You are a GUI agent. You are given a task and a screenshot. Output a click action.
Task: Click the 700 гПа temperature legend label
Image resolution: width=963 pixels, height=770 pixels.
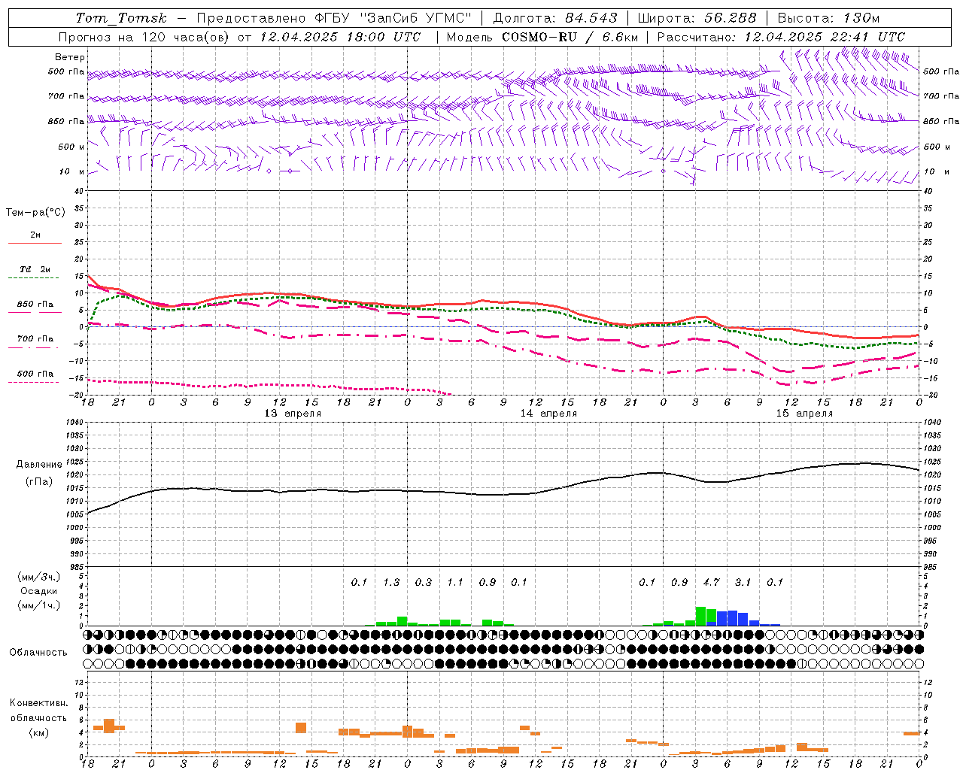point(35,338)
